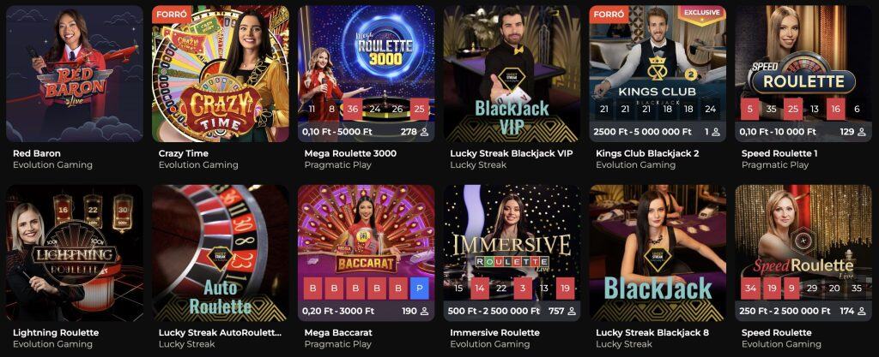The height and width of the screenshot is (357, 879).
Task: Open Lucky Streak Blackjack 8 image
Action: pos(658,253)
